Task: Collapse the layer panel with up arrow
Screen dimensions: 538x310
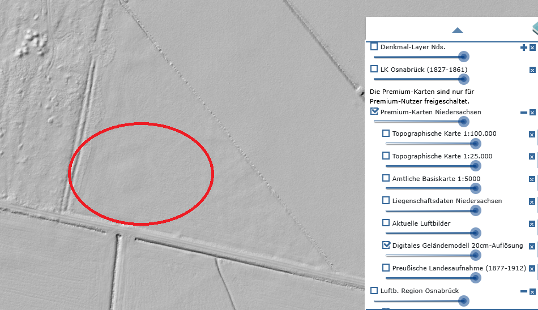Action: 458,30
